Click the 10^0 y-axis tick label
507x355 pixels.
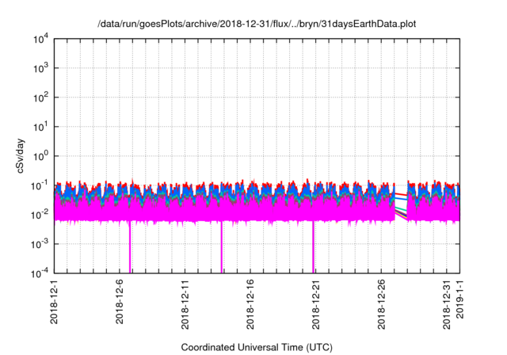click(x=41, y=156)
